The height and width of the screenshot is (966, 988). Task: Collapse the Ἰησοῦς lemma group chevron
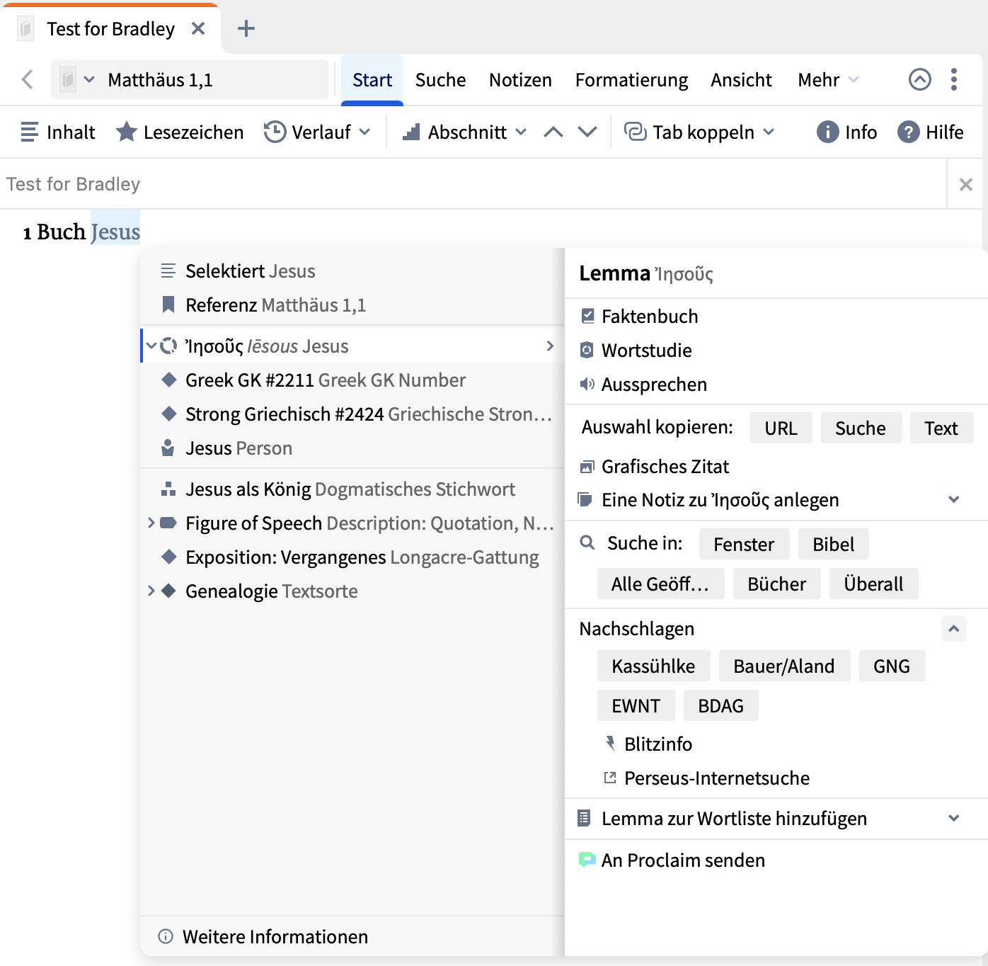151,346
